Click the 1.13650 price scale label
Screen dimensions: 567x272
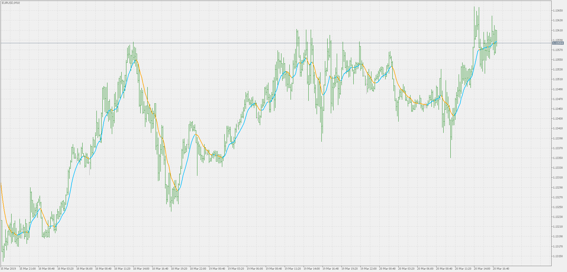559,10
